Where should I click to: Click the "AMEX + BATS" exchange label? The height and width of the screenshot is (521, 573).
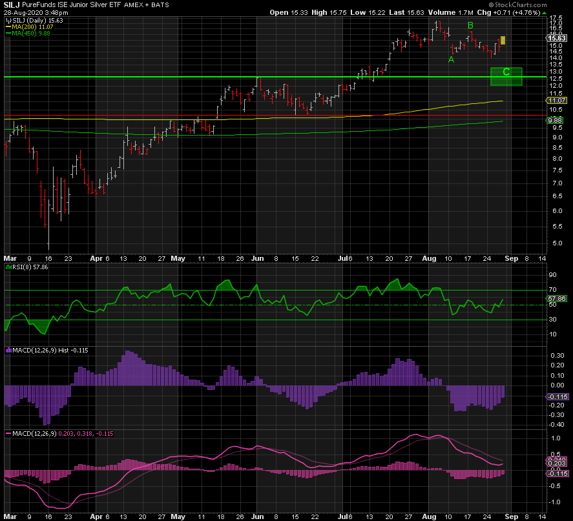click(147, 5)
